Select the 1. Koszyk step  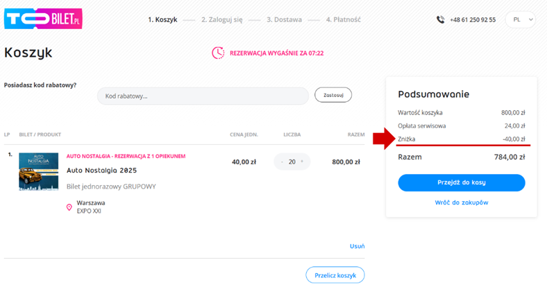[161, 19]
